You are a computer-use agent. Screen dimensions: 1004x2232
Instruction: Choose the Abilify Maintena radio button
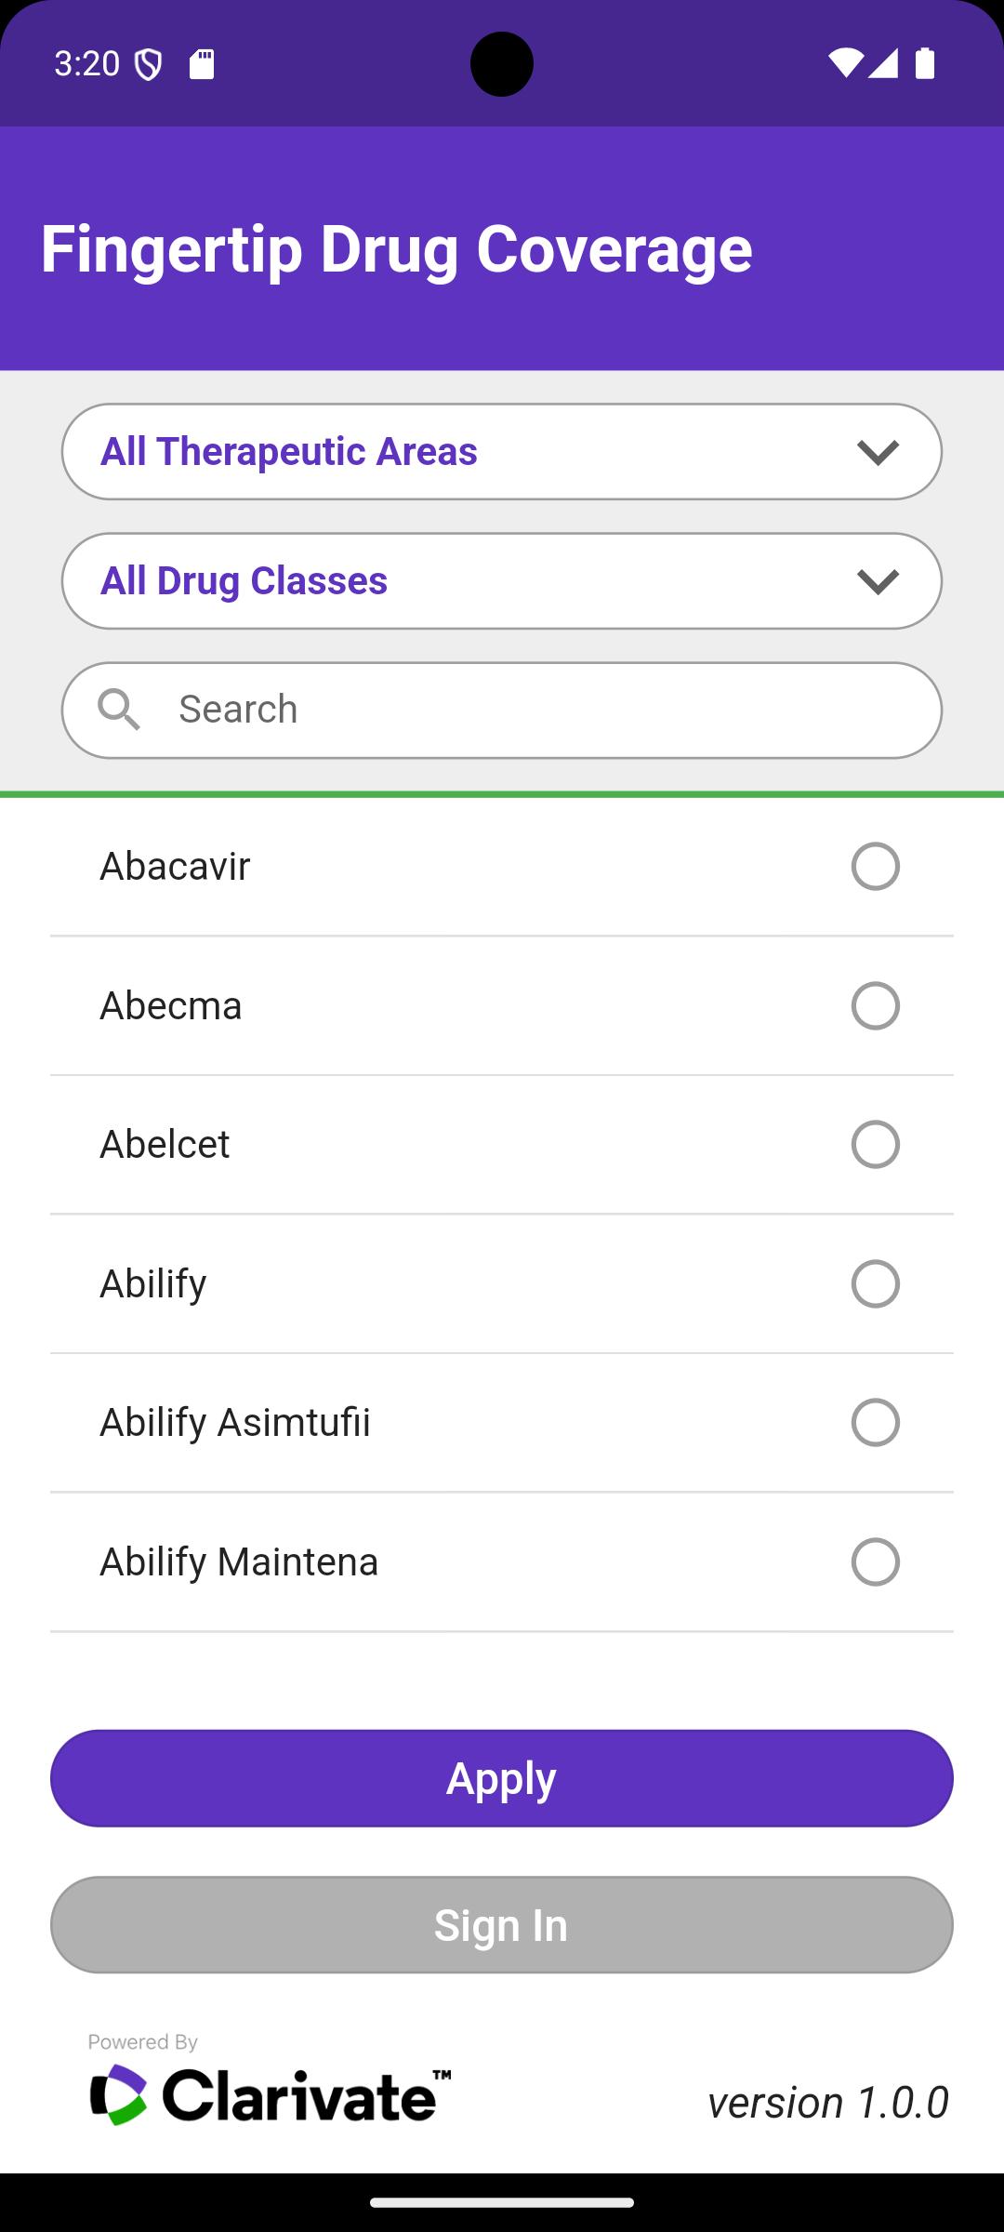click(x=876, y=1562)
